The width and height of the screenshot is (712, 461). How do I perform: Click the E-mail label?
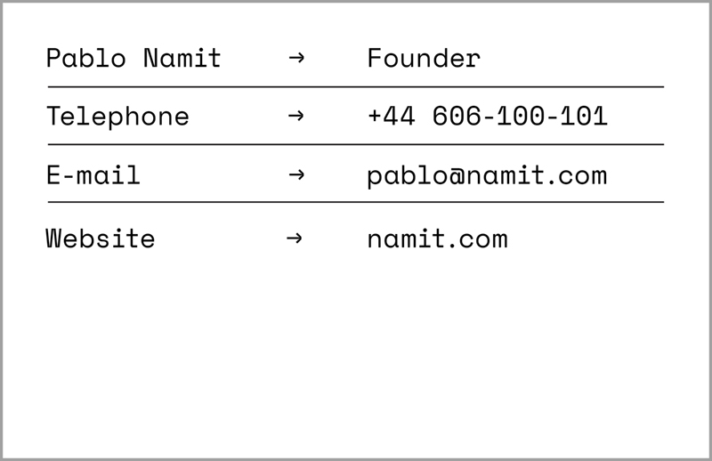(93, 175)
